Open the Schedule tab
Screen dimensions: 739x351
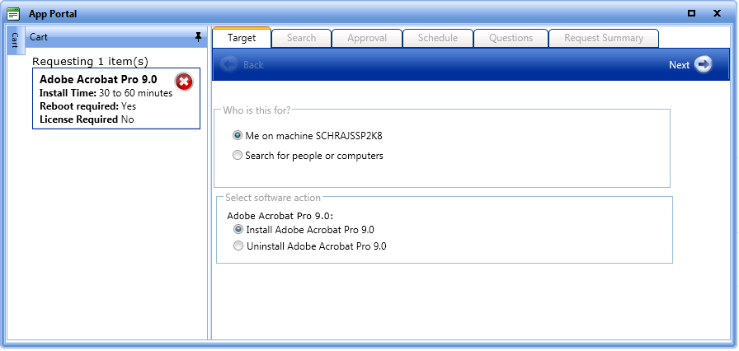[437, 38]
